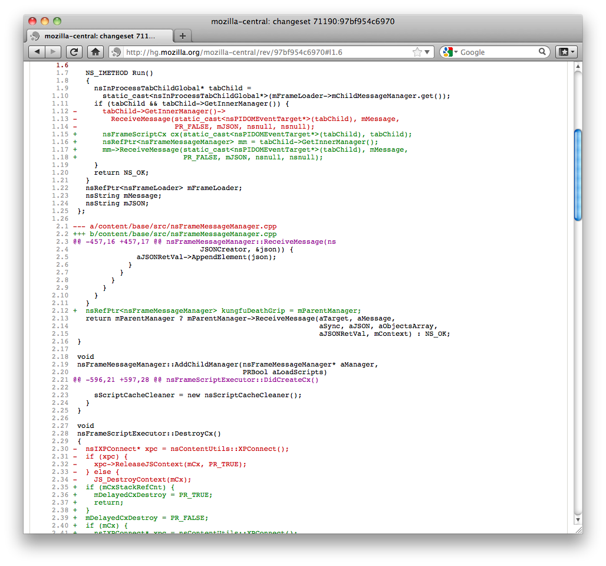Screen dimensions: 606x566
Task: Click removed line 'tabChild->GetInnerManager()->'
Action: [164, 111]
